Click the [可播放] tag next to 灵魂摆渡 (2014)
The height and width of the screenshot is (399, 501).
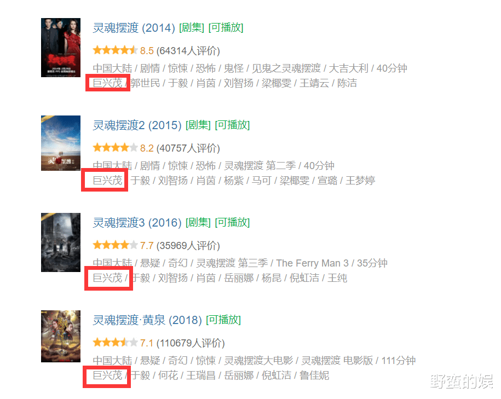(x=226, y=28)
